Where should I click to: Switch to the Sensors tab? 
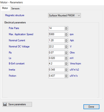15,8
